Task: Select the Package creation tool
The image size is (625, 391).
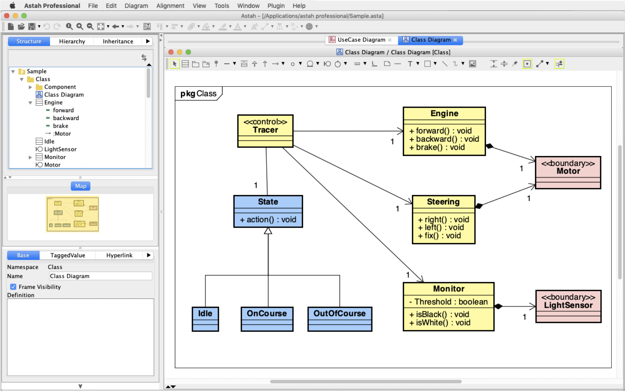Action: click(x=195, y=64)
